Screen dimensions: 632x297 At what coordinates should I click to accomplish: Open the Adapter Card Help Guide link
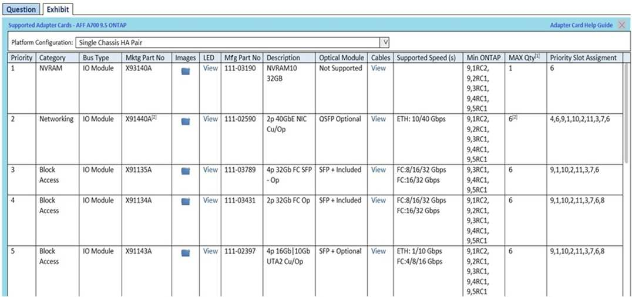(581, 25)
